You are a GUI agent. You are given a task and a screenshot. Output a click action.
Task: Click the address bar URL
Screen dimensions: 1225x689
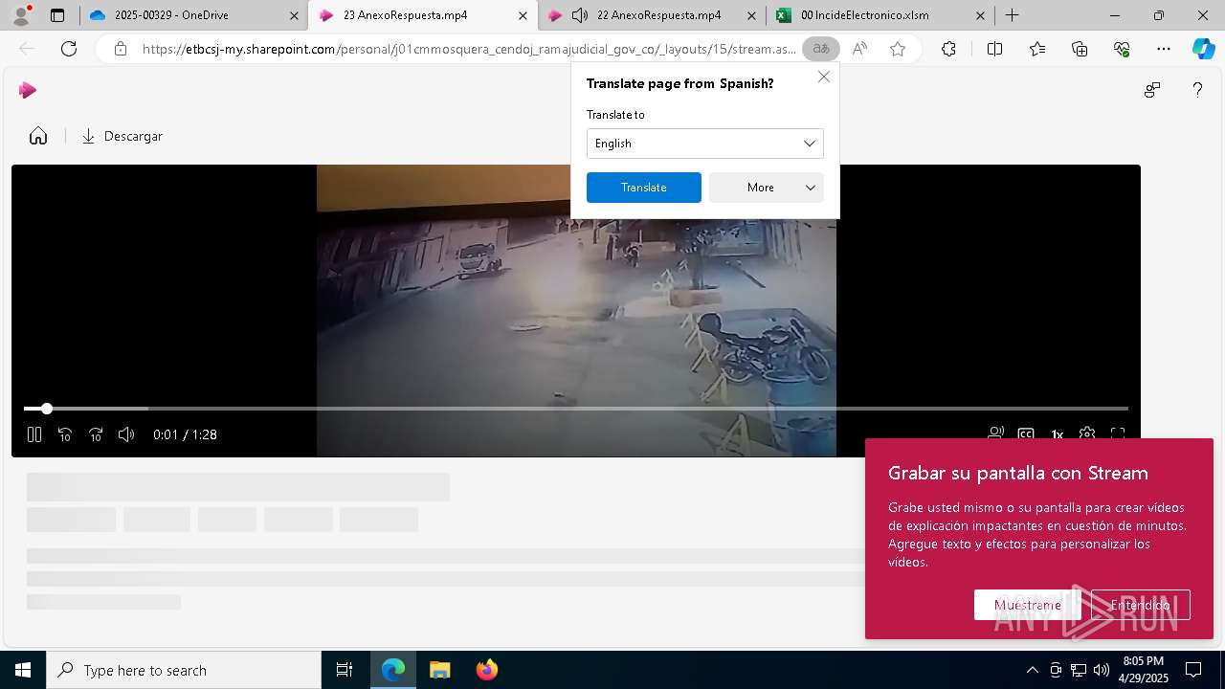(x=469, y=49)
